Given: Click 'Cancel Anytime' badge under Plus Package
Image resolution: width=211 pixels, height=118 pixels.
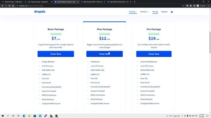Looking at the screenshot, I should (x=105, y=34).
